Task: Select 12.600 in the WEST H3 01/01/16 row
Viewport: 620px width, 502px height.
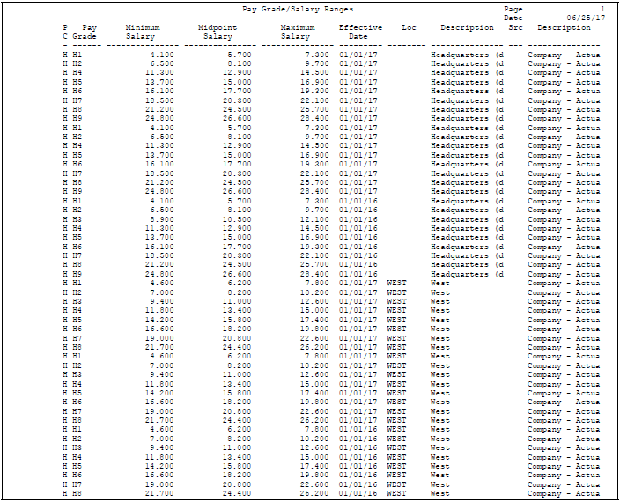Action: (314, 447)
